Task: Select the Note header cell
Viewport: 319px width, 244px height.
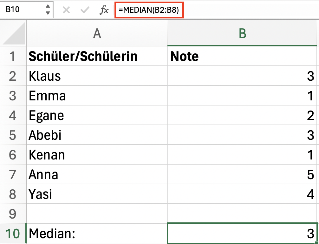Action: [x=242, y=56]
